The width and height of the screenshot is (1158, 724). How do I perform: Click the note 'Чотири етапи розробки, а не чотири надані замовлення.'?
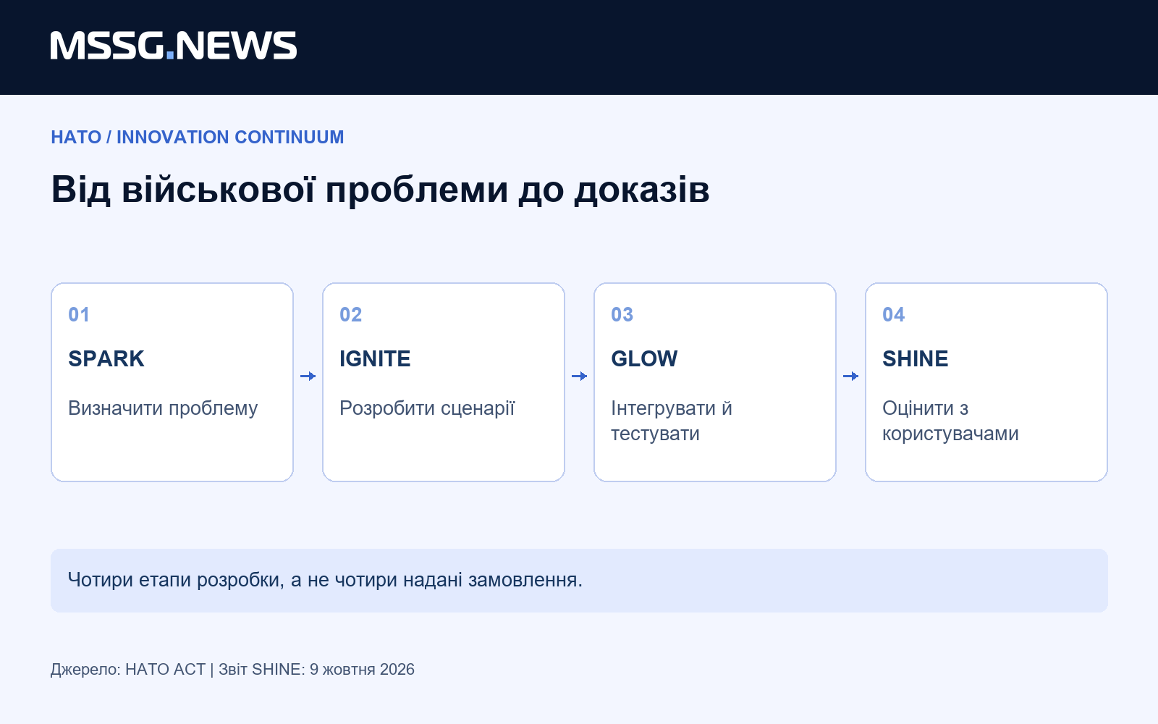[325, 580]
